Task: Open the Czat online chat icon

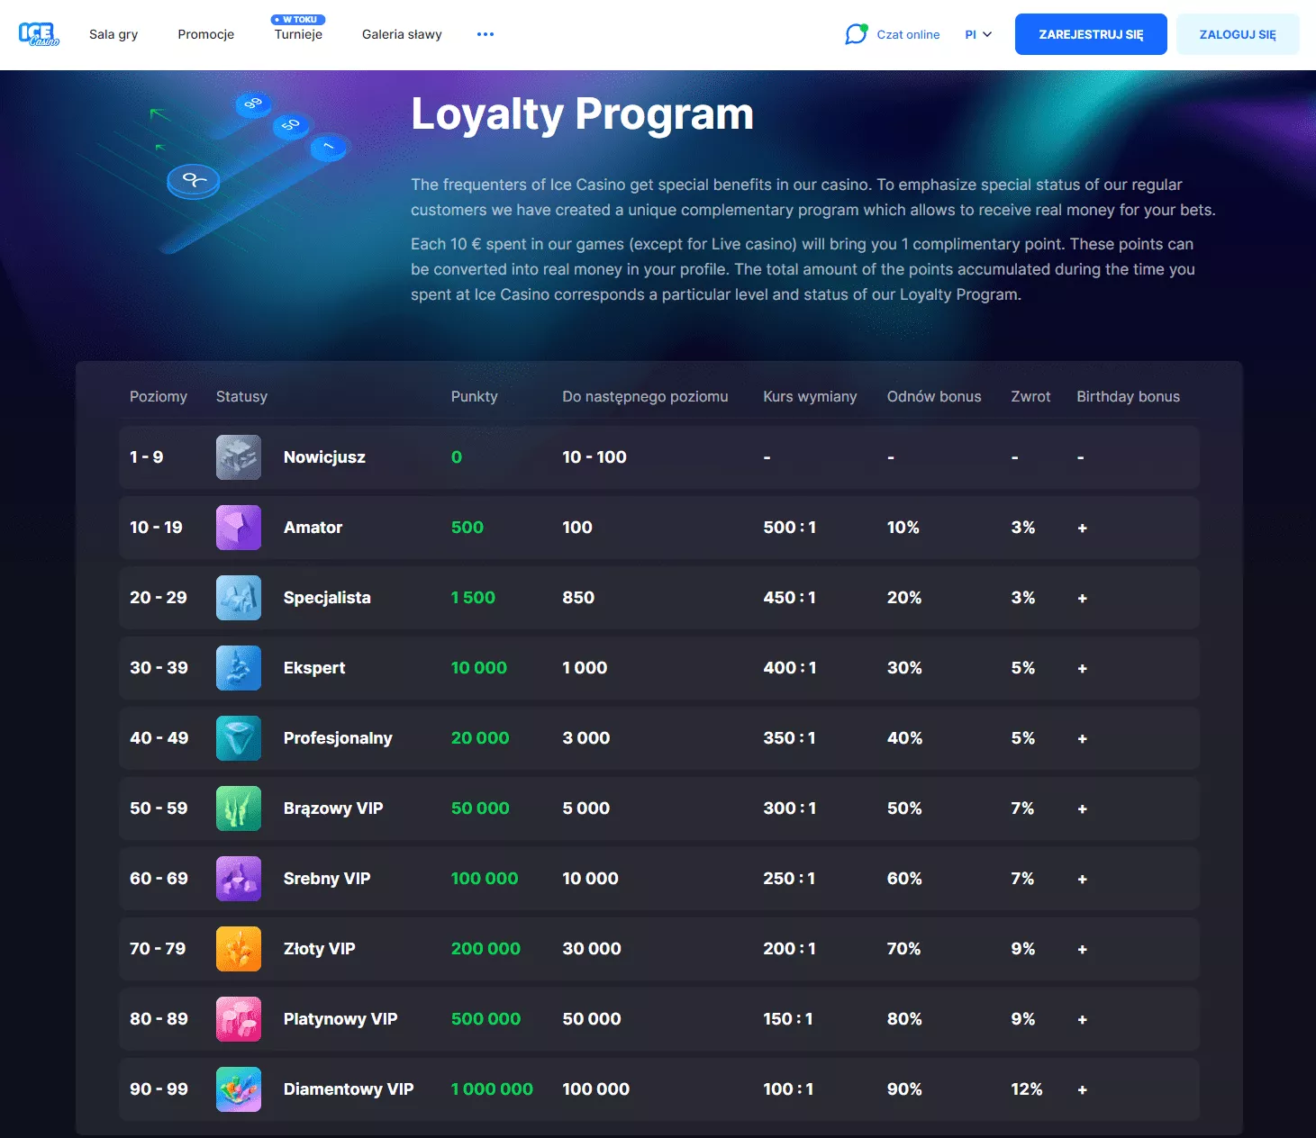Action: [x=856, y=34]
